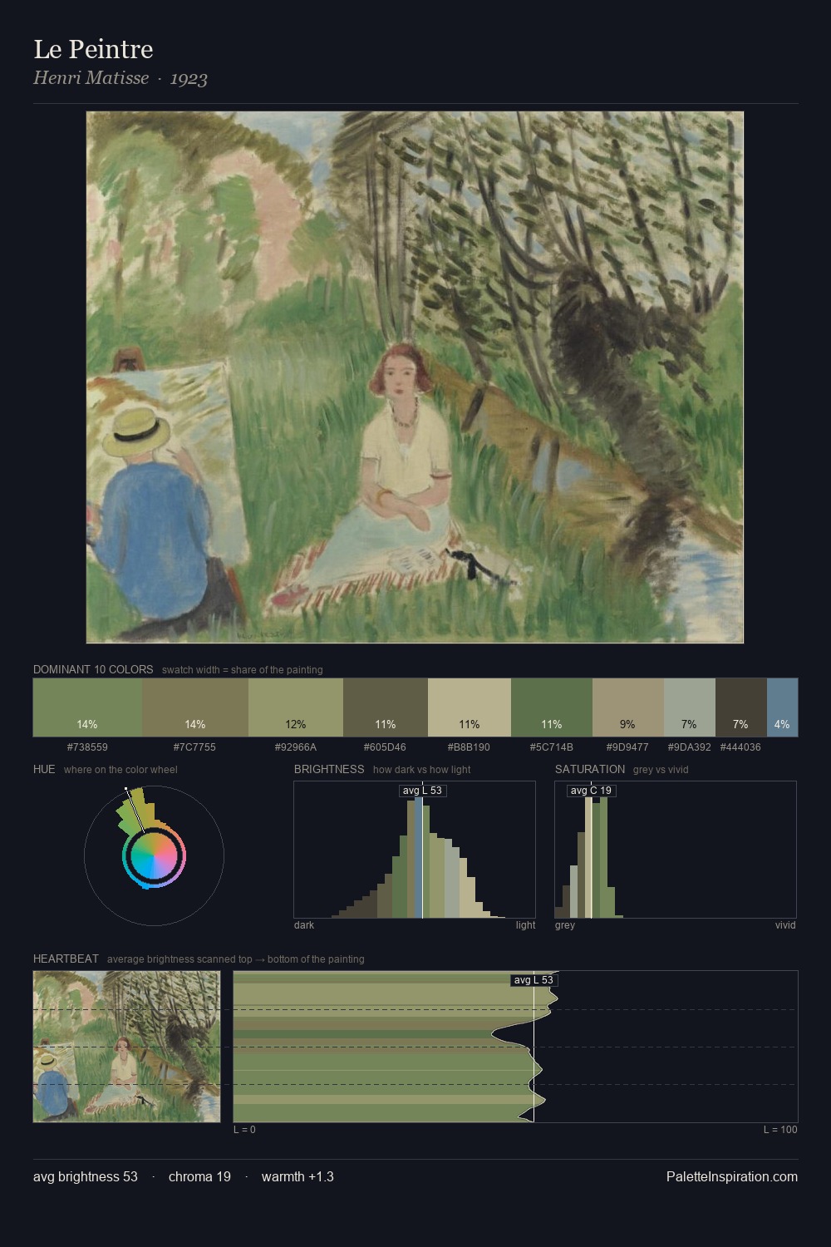The width and height of the screenshot is (831, 1247).
Task: Click the 'SATURATION' section label
Action: pyautogui.click(x=590, y=769)
